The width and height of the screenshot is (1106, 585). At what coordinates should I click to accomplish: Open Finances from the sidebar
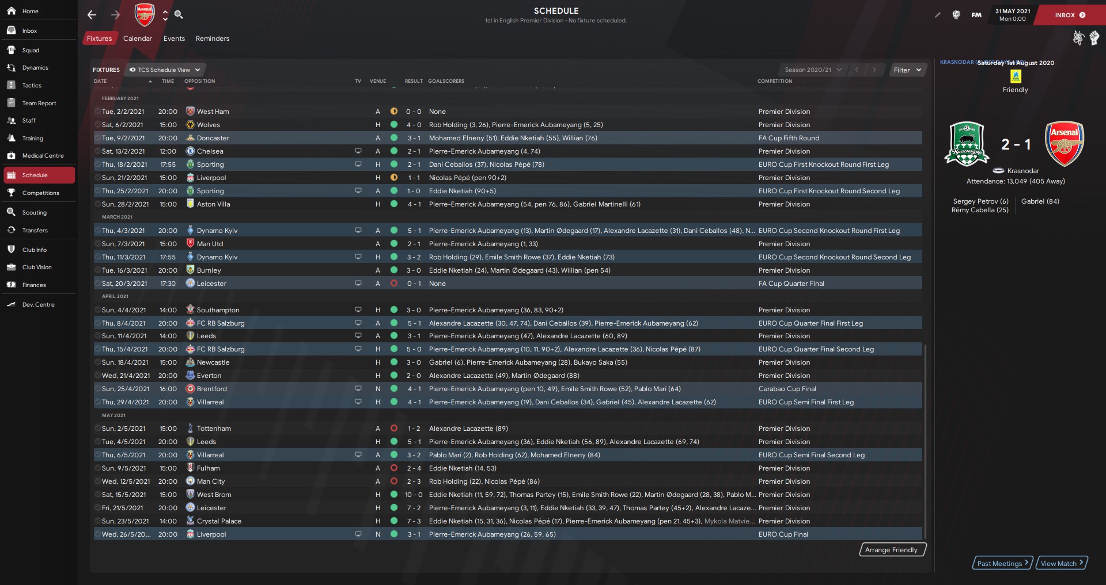pyautogui.click(x=34, y=285)
